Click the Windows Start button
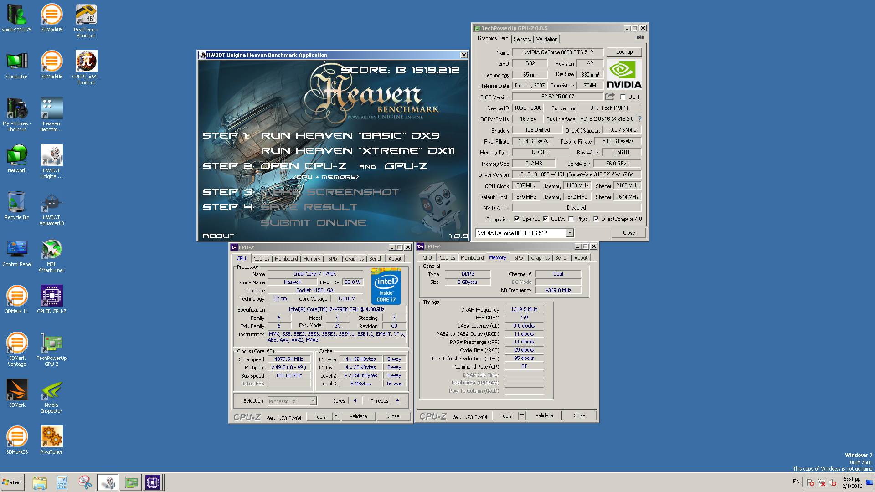Image resolution: width=875 pixels, height=492 pixels. 12,482
